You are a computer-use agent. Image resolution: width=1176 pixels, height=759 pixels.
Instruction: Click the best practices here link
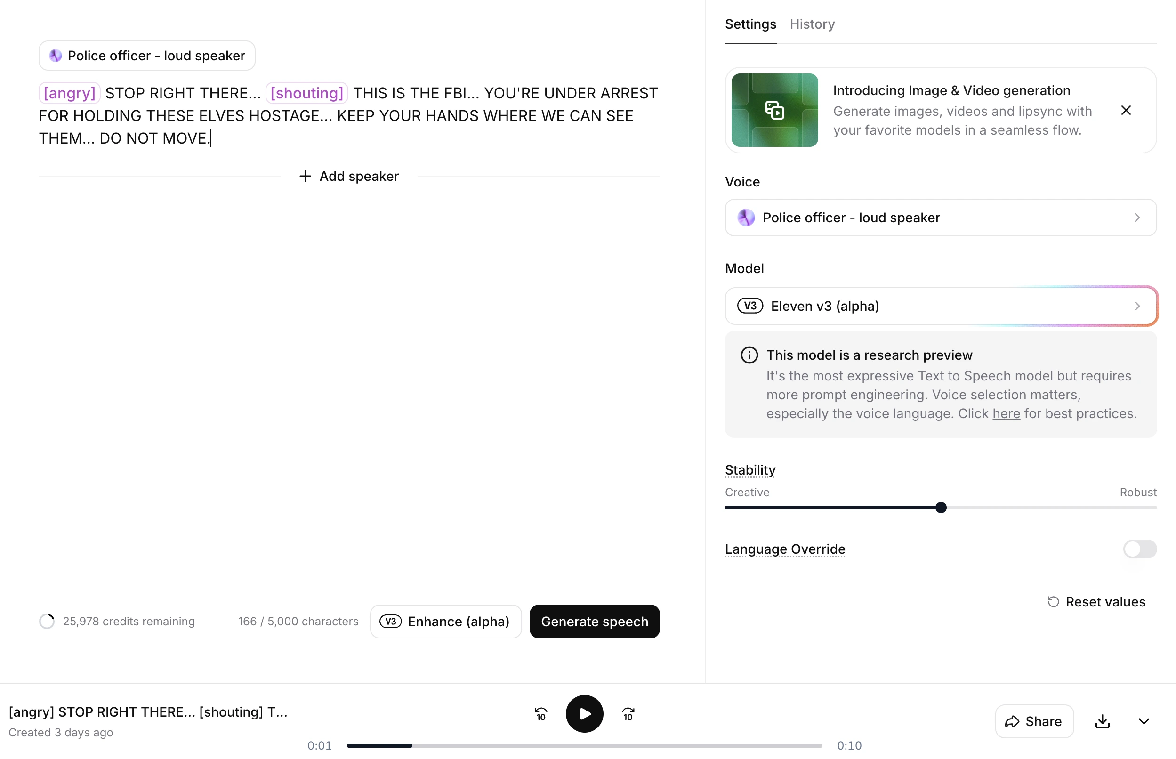point(1006,413)
